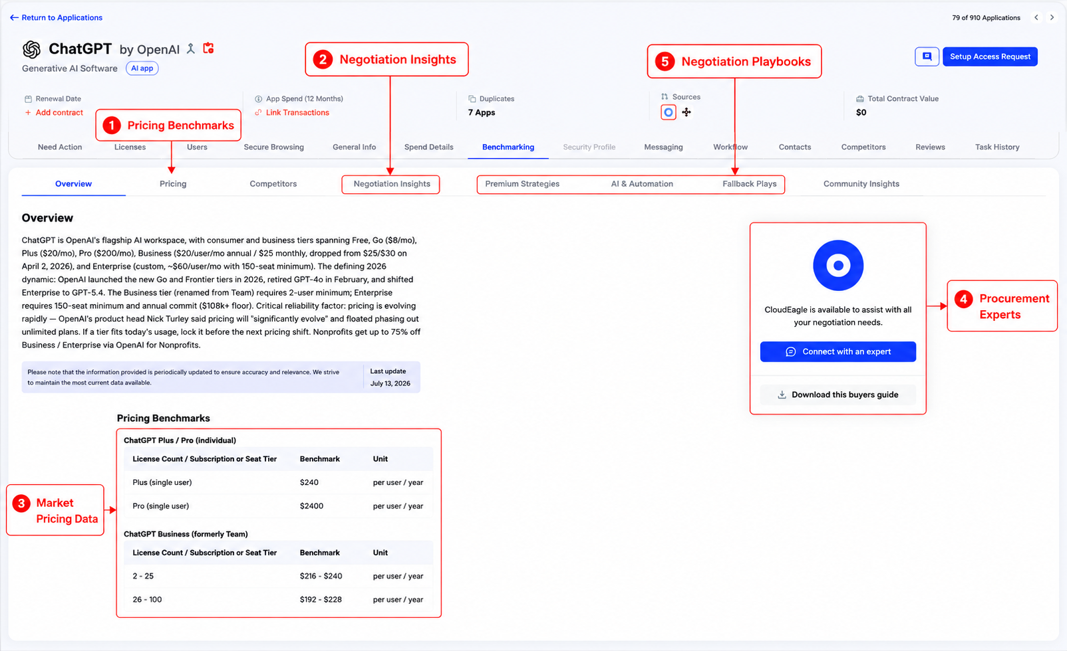Screen dimensions: 1067x651
Task: Select the Benchmarking tab
Action: click(508, 147)
